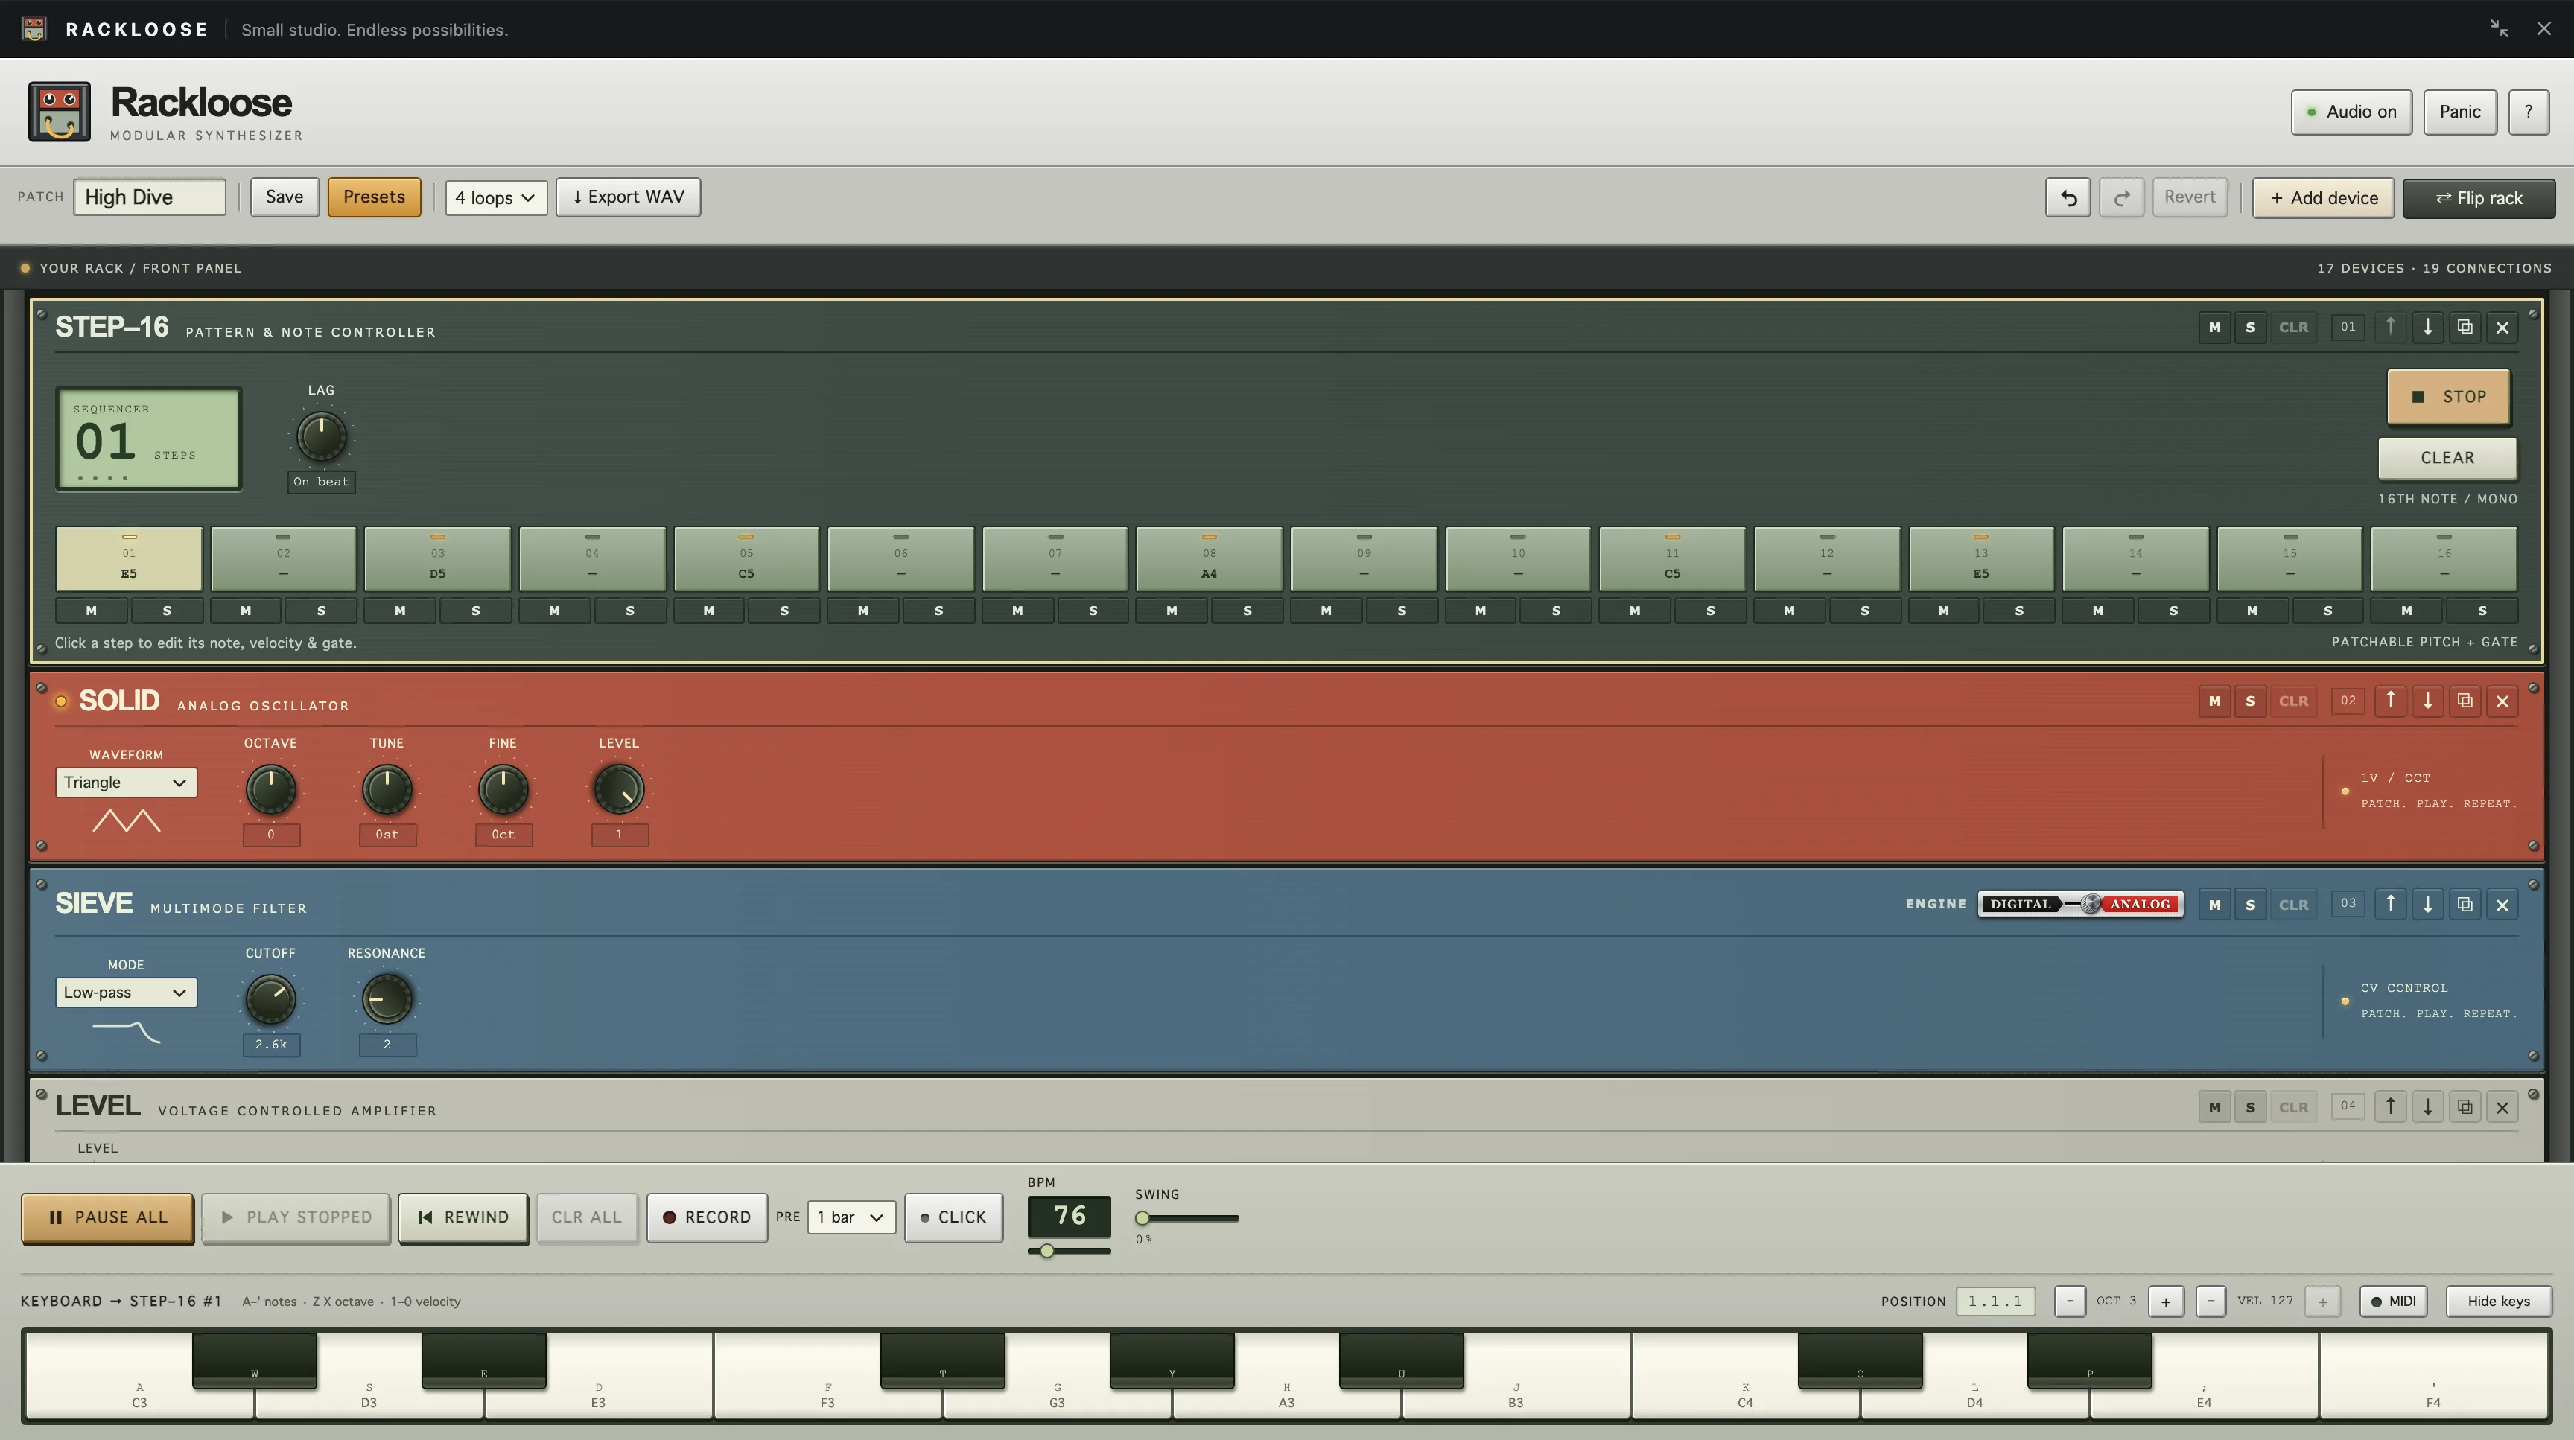Mute the STEP-16 device
The height and width of the screenshot is (1440, 2574).
(x=2214, y=328)
